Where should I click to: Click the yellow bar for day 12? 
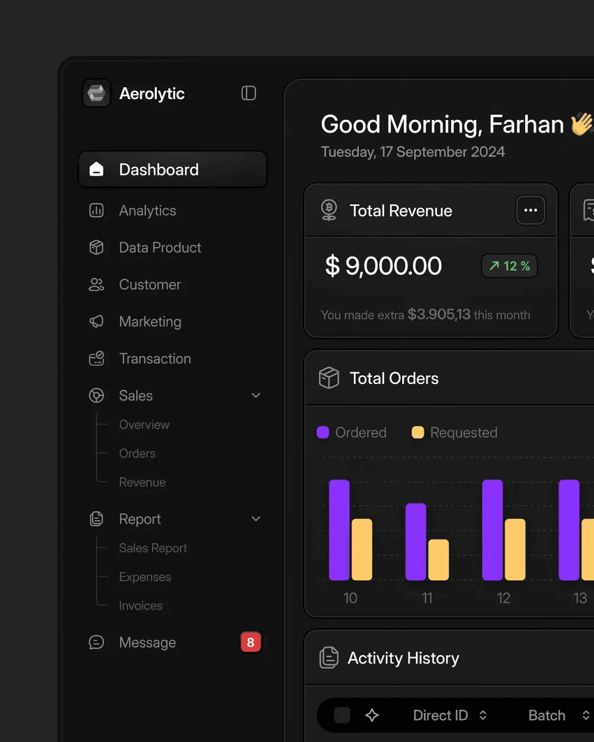coord(515,550)
